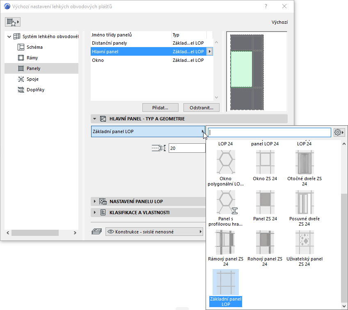
Task: Choose Posuvné dveře ZS 24 panel type
Action: (304, 208)
